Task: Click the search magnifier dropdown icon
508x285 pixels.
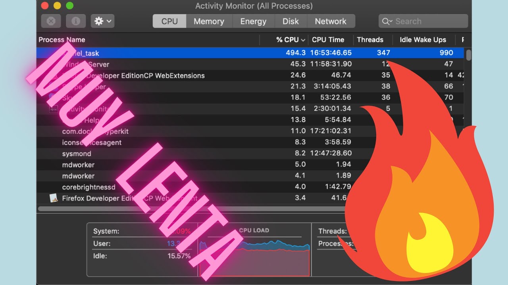Action: point(387,21)
